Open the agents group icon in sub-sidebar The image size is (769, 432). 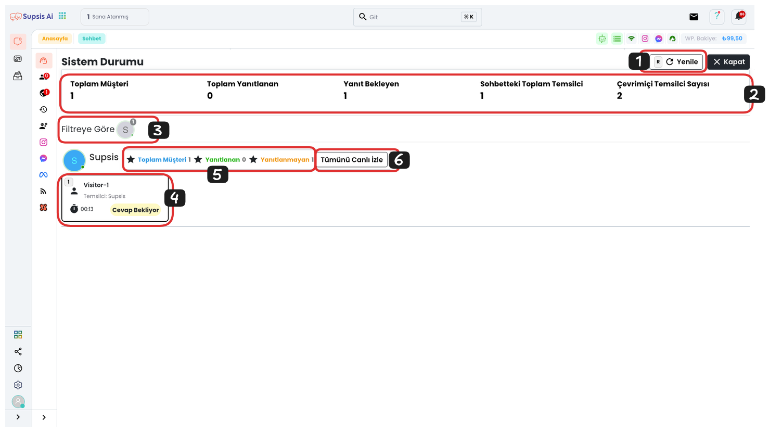click(x=44, y=126)
